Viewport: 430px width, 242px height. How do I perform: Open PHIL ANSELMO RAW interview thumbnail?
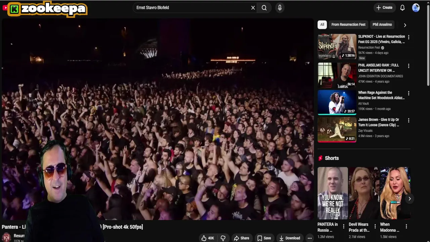click(x=337, y=75)
